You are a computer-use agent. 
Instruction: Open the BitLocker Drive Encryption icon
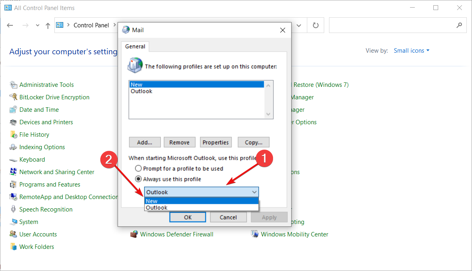[13, 97]
